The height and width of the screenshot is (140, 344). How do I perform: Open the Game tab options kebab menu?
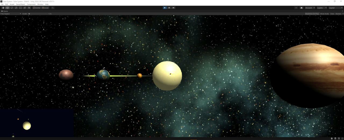click(x=342, y=11)
